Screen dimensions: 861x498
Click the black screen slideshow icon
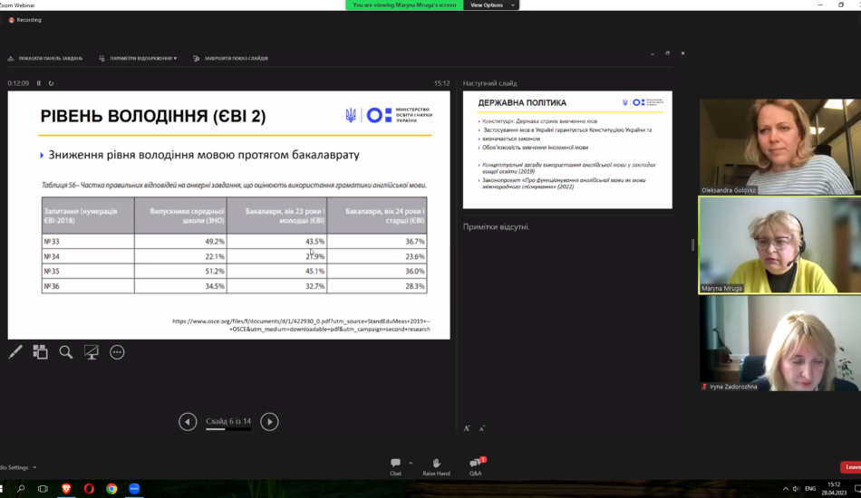coord(92,352)
